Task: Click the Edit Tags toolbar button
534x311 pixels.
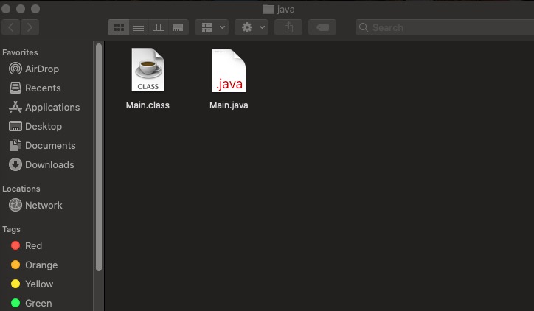Action: 322,27
